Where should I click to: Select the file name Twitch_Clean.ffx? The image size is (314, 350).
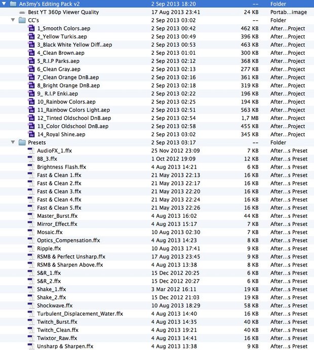pos(58,330)
